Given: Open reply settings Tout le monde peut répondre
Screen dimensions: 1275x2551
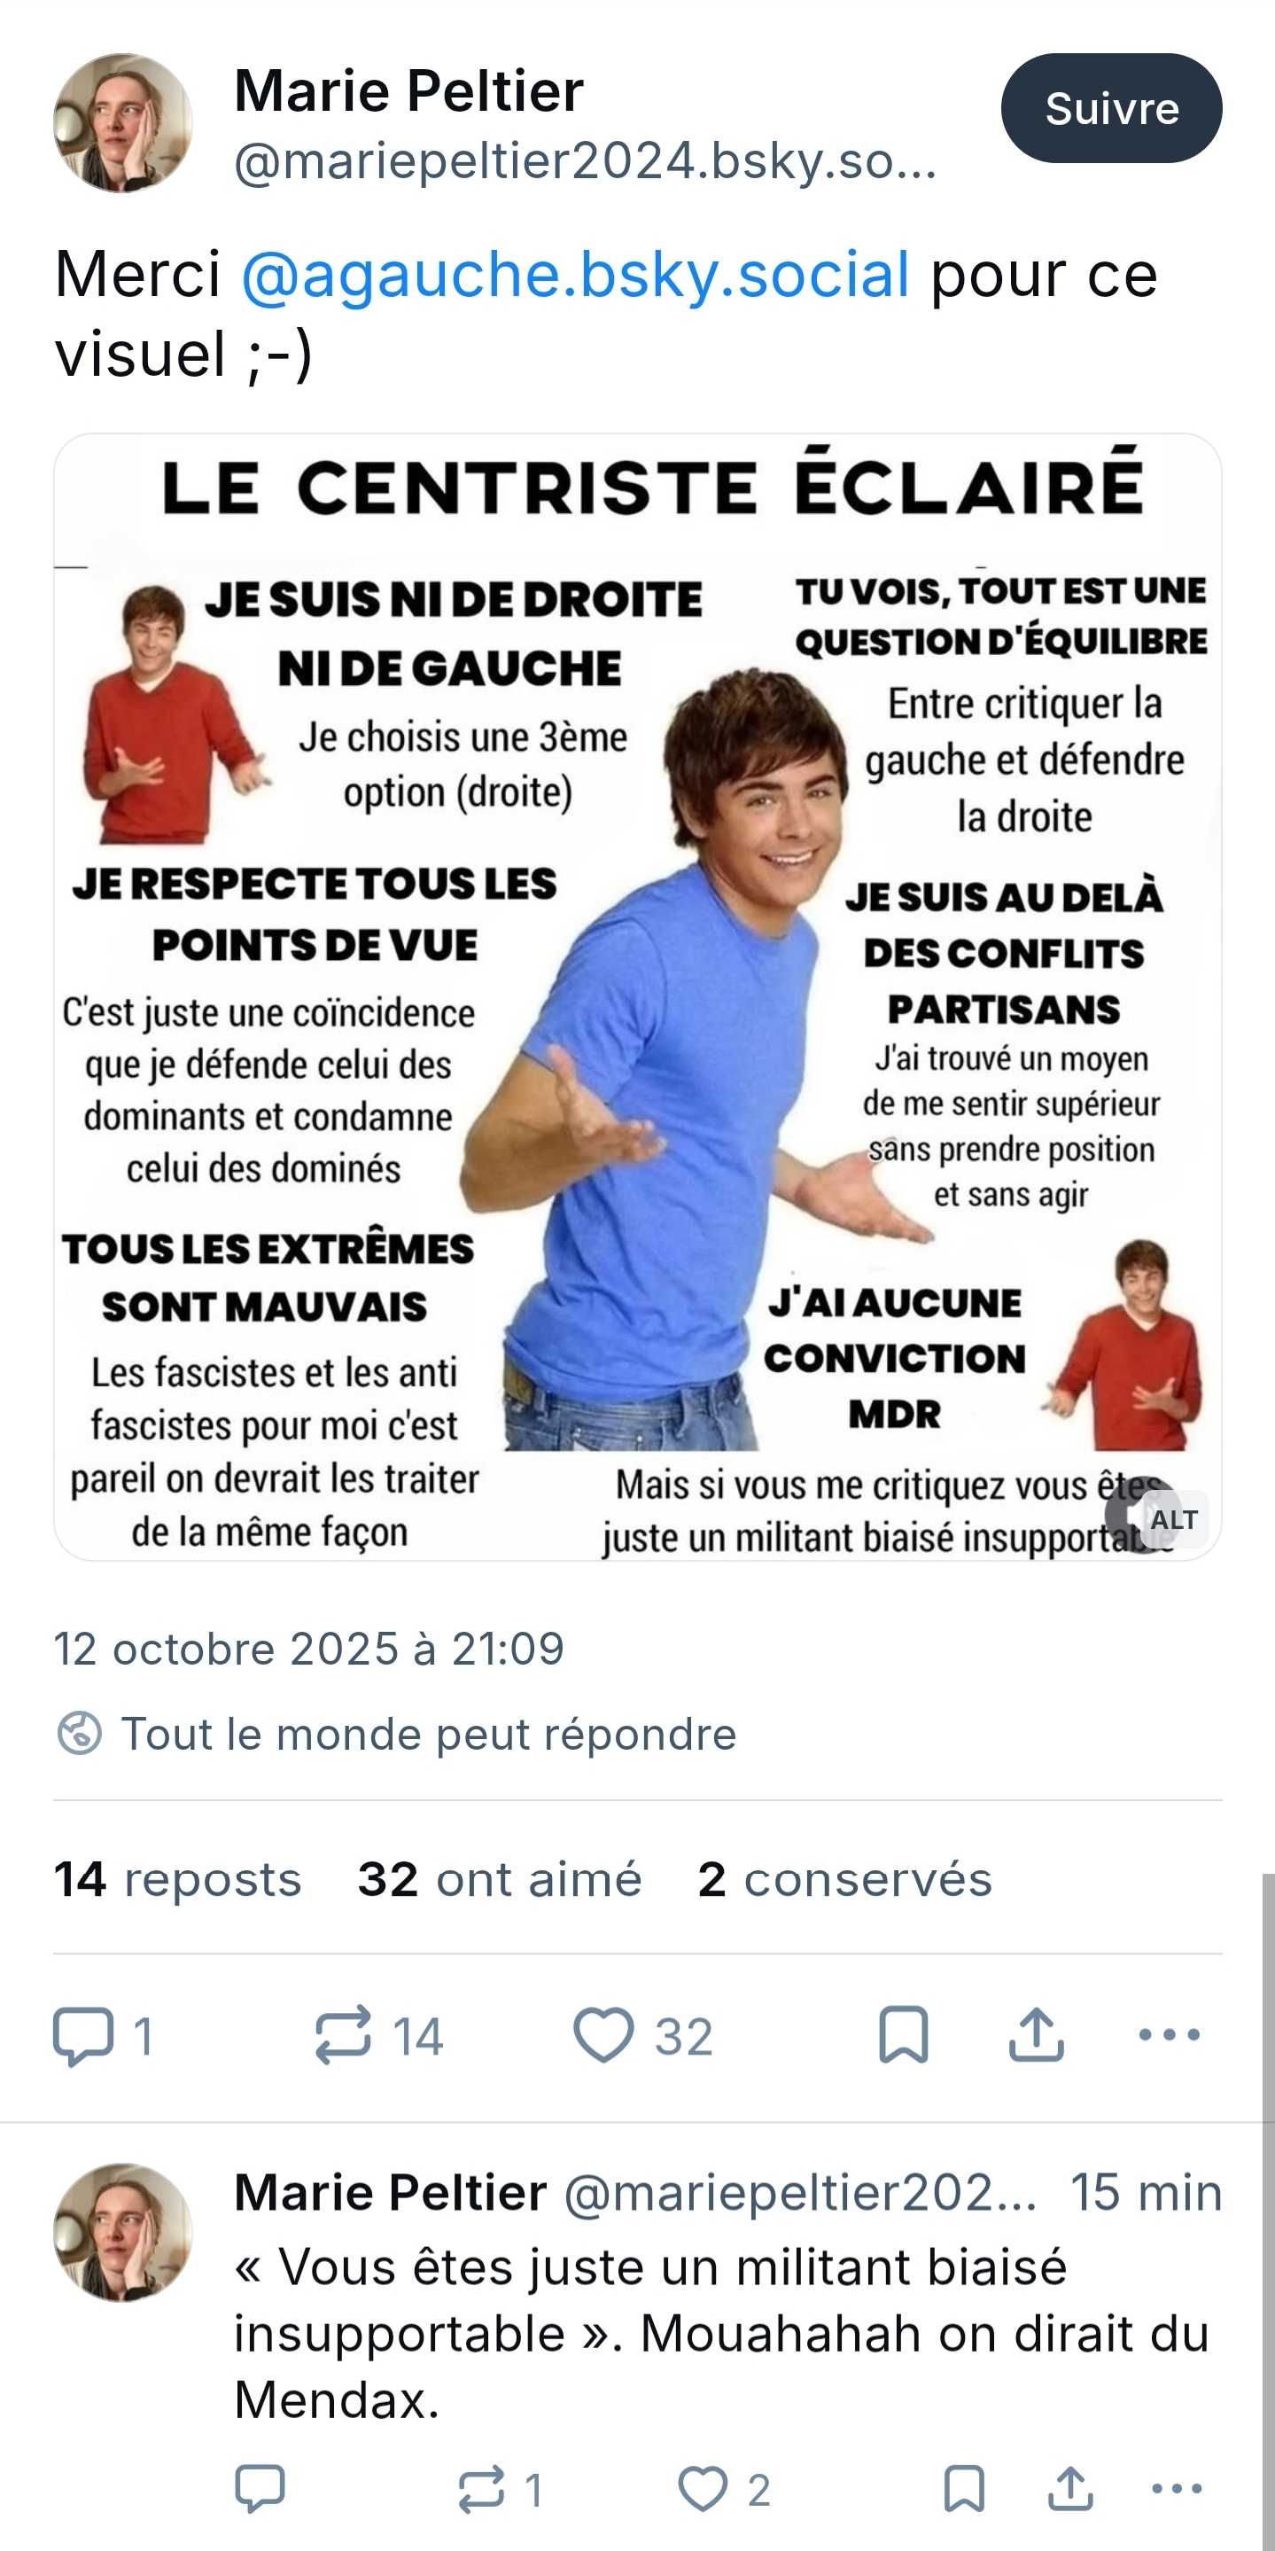Looking at the screenshot, I should (396, 1734).
